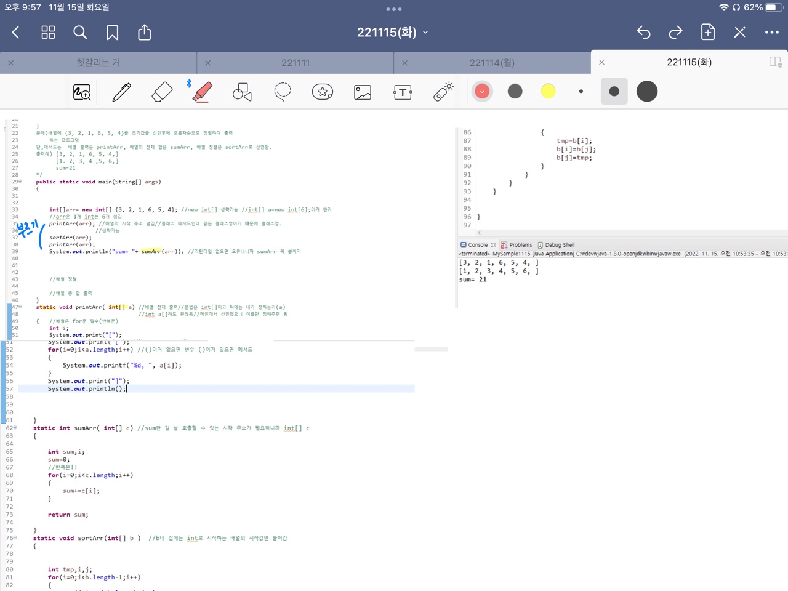This screenshot has width=788, height=591.
Task: Select the Highlighter tool
Action: point(202,92)
